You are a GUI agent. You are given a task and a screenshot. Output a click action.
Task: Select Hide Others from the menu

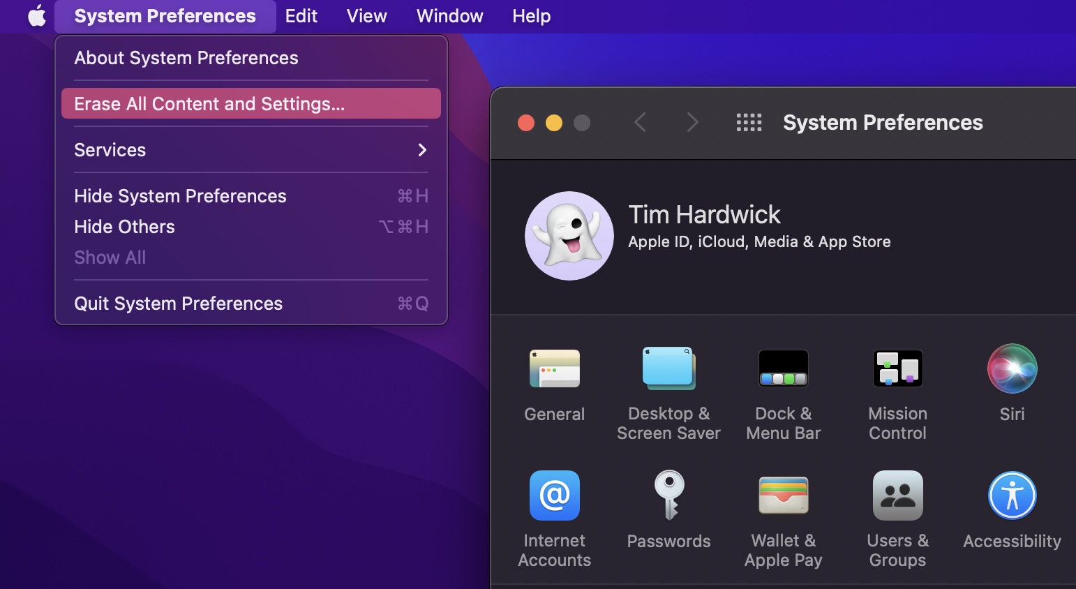(x=251, y=227)
